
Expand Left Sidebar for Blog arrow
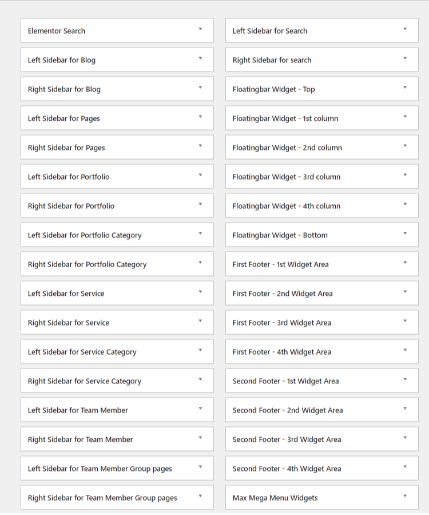click(200, 58)
